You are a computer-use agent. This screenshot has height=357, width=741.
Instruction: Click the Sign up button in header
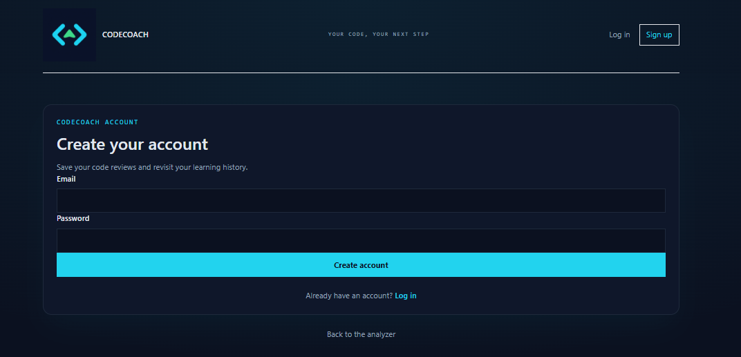click(x=659, y=35)
